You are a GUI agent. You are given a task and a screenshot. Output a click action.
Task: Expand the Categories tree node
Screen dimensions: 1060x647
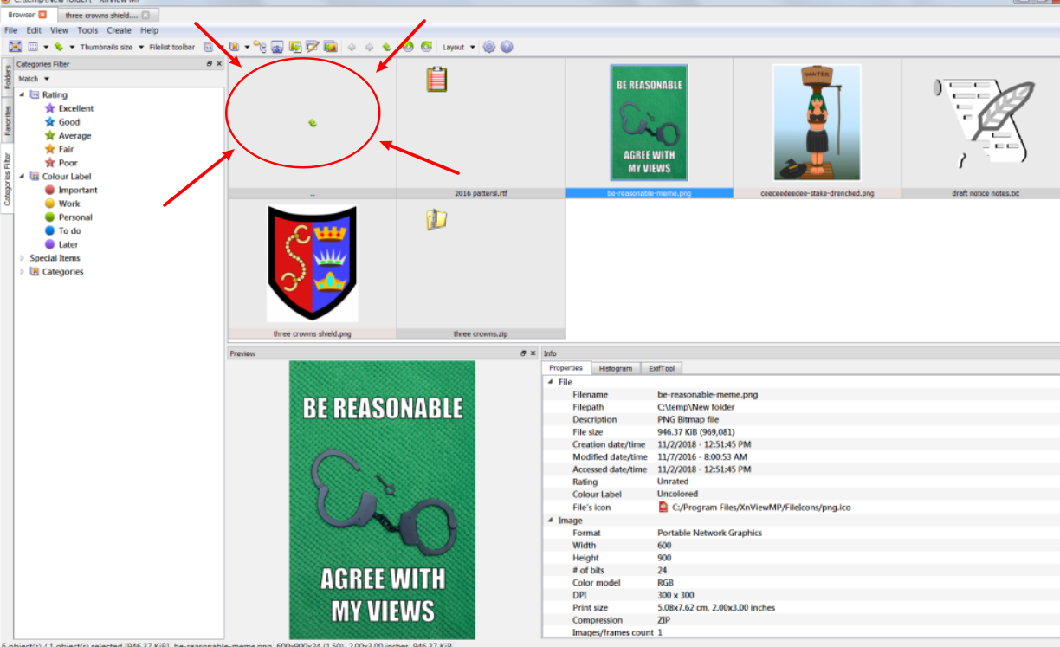(x=22, y=272)
